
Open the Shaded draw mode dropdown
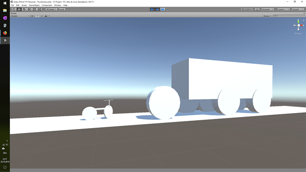tap(20, 16)
